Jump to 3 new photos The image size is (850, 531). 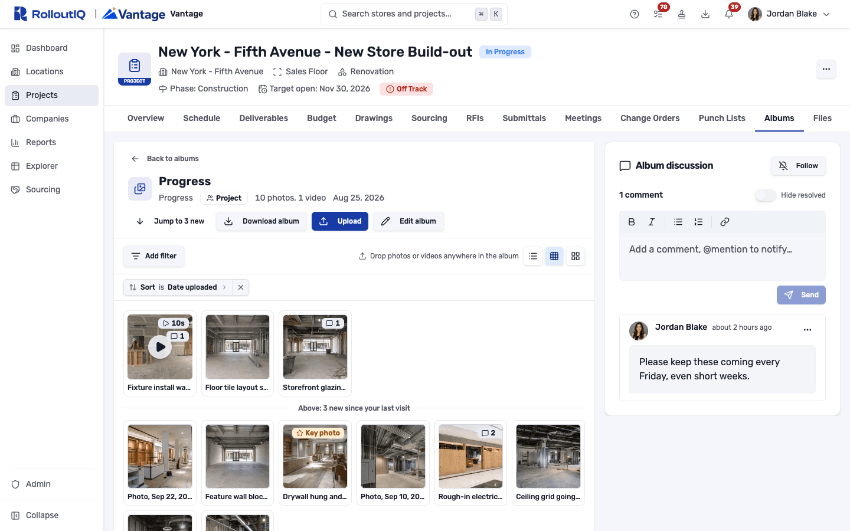[x=171, y=221]
